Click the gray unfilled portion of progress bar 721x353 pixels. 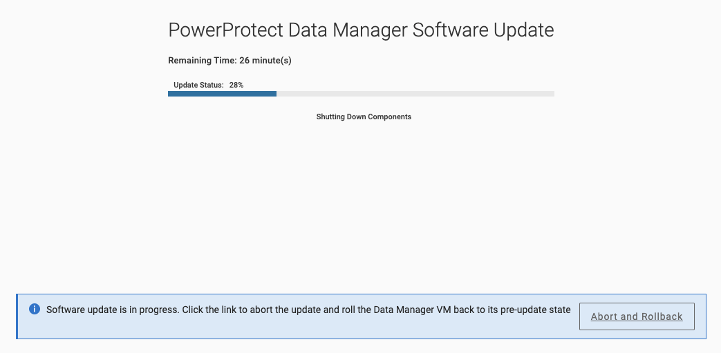coord(415,94)
